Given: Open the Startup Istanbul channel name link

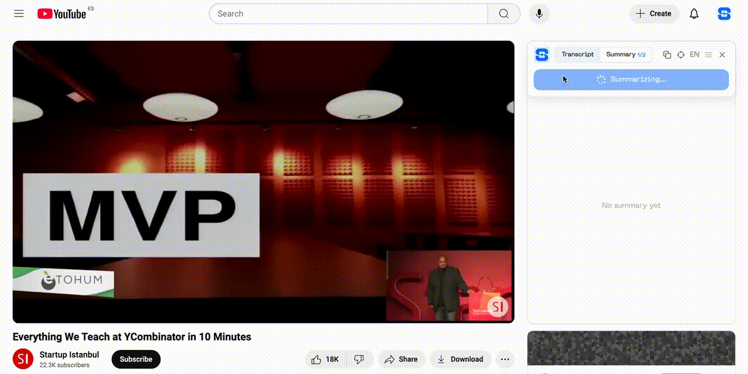Looking at the screenshot, I should tap(69, 355).
